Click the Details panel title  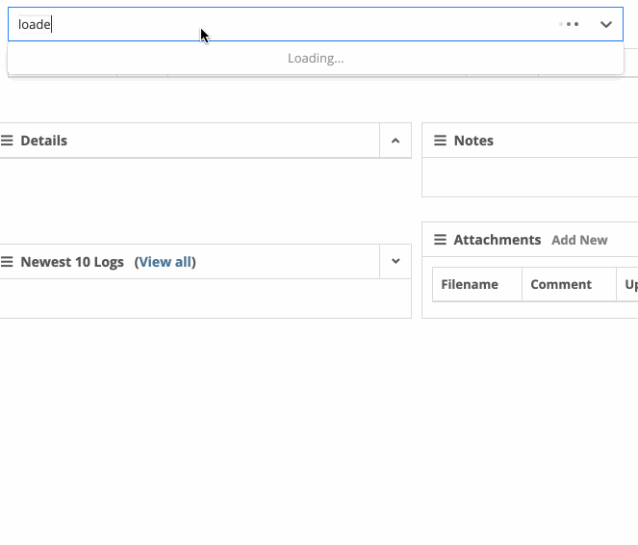[44, 141]
